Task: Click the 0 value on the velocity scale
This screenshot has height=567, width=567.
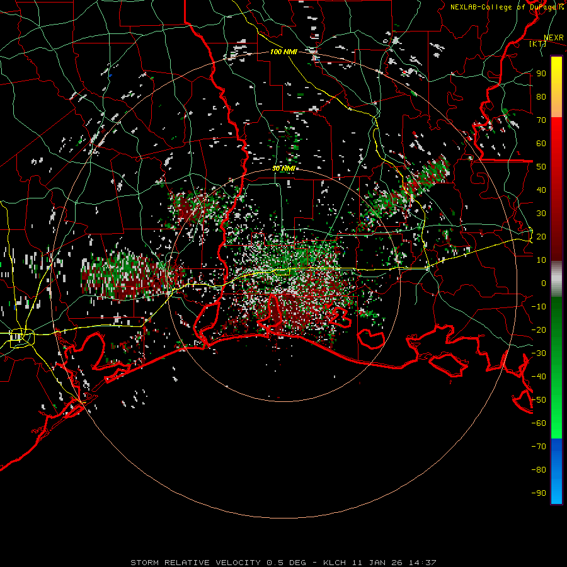Action: [x=544, y=283]
